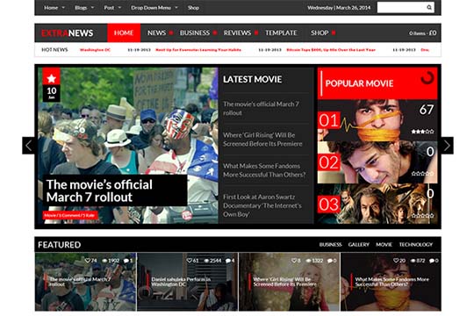Click the ExtraNews logo
This screenshot has height=316, width=474.
(x=67, y=33)
